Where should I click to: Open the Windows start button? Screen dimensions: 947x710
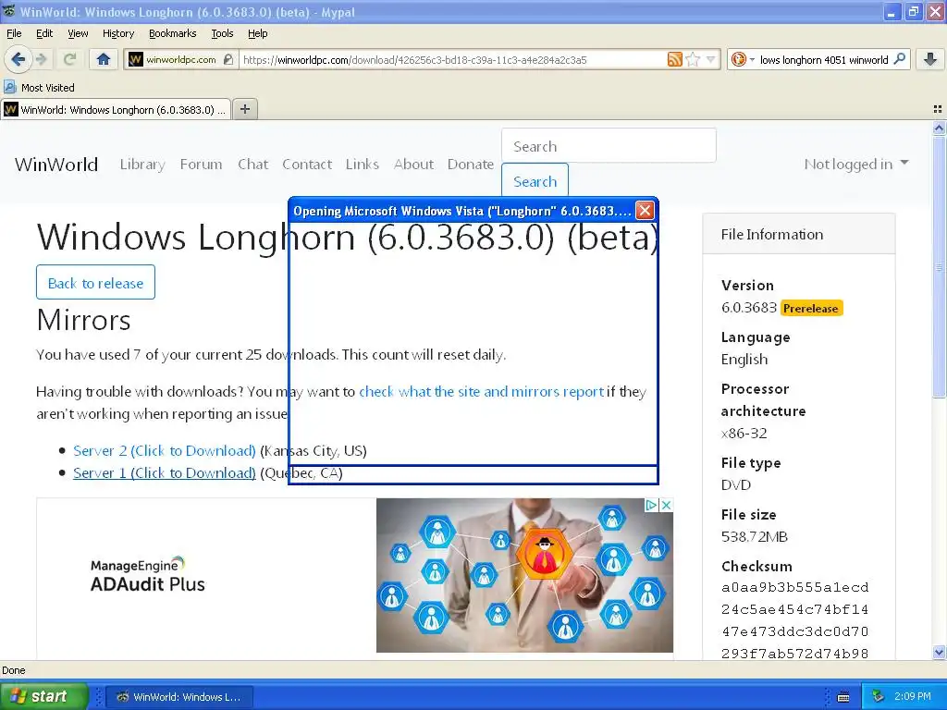(x=43, y=696)
